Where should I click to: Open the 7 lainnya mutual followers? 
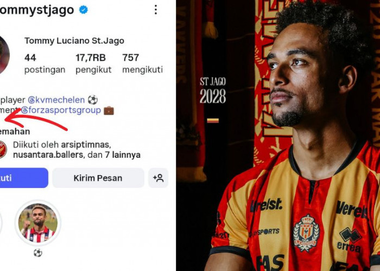point(123,155)
